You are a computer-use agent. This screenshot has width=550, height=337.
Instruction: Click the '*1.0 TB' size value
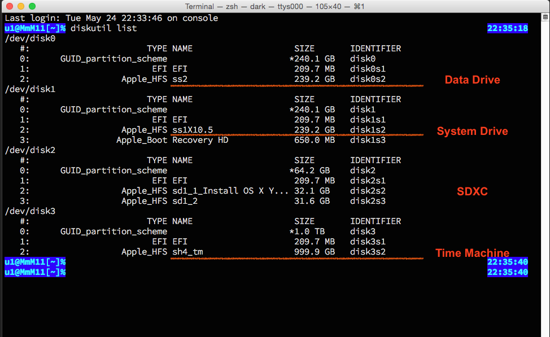307,232
